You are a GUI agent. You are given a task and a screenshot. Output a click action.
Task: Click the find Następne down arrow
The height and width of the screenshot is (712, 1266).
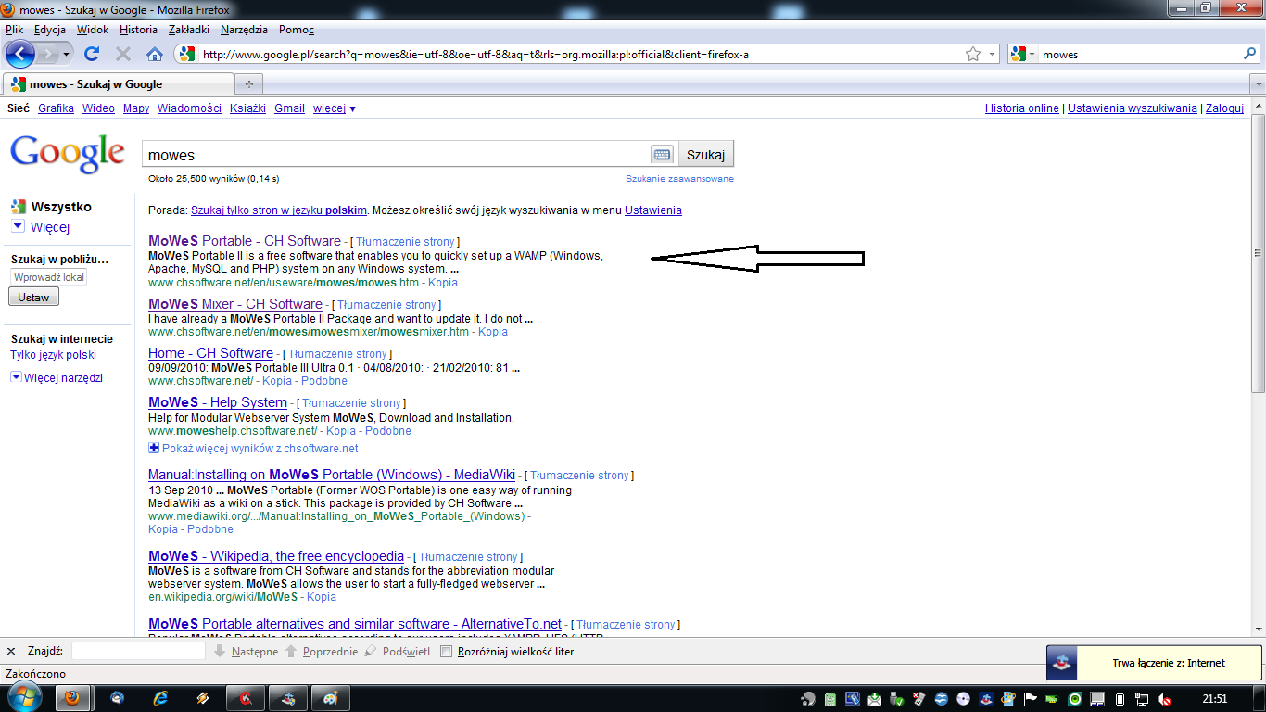pos(220,652)
